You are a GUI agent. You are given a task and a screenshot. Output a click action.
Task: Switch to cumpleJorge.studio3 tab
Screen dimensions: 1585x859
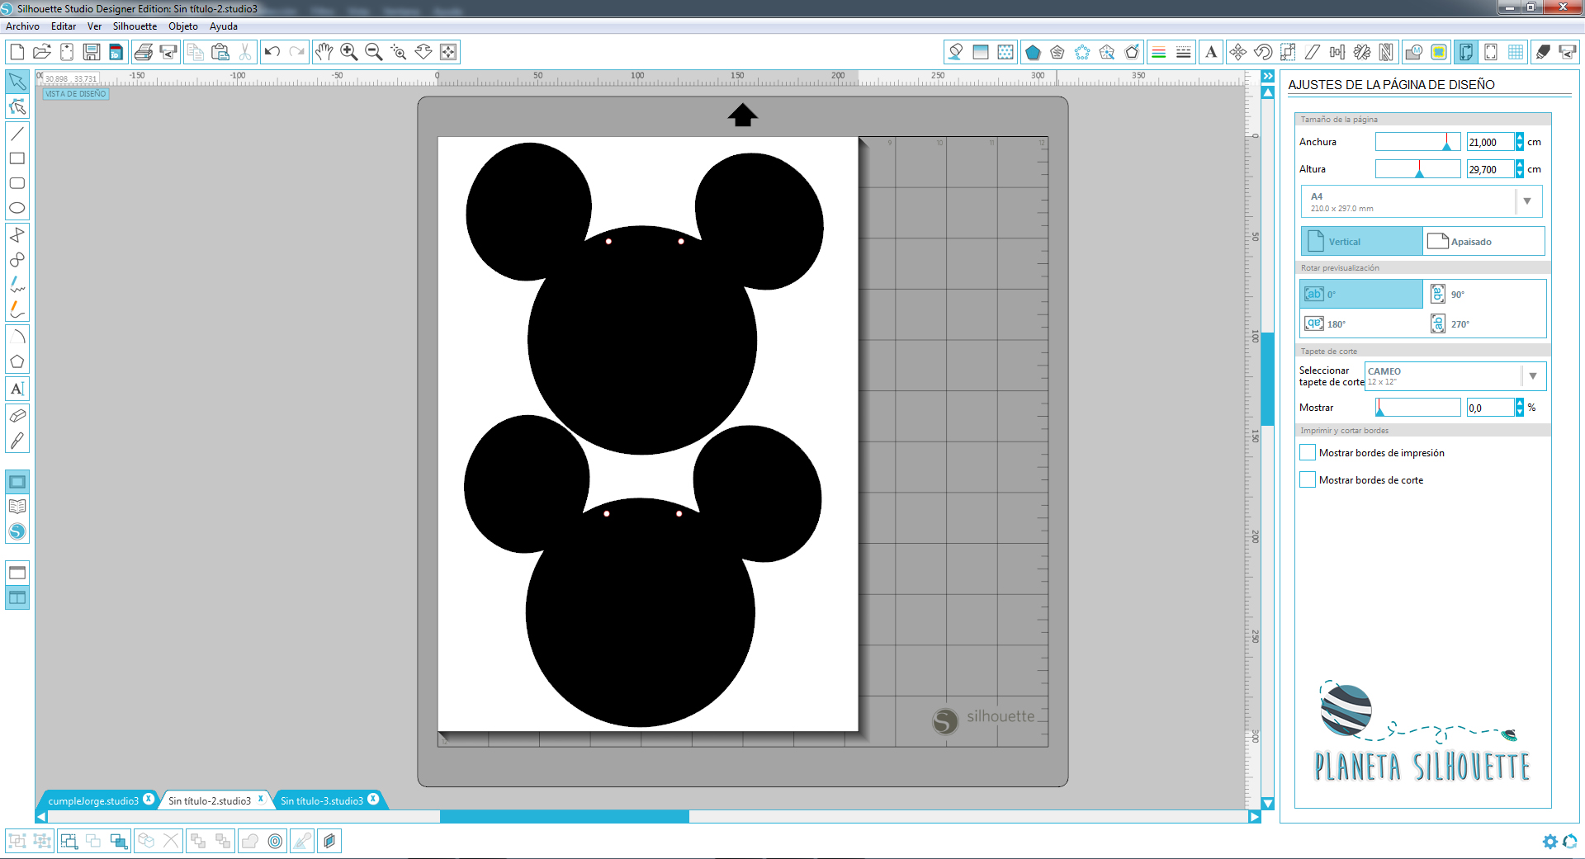[x=93, y=800]
